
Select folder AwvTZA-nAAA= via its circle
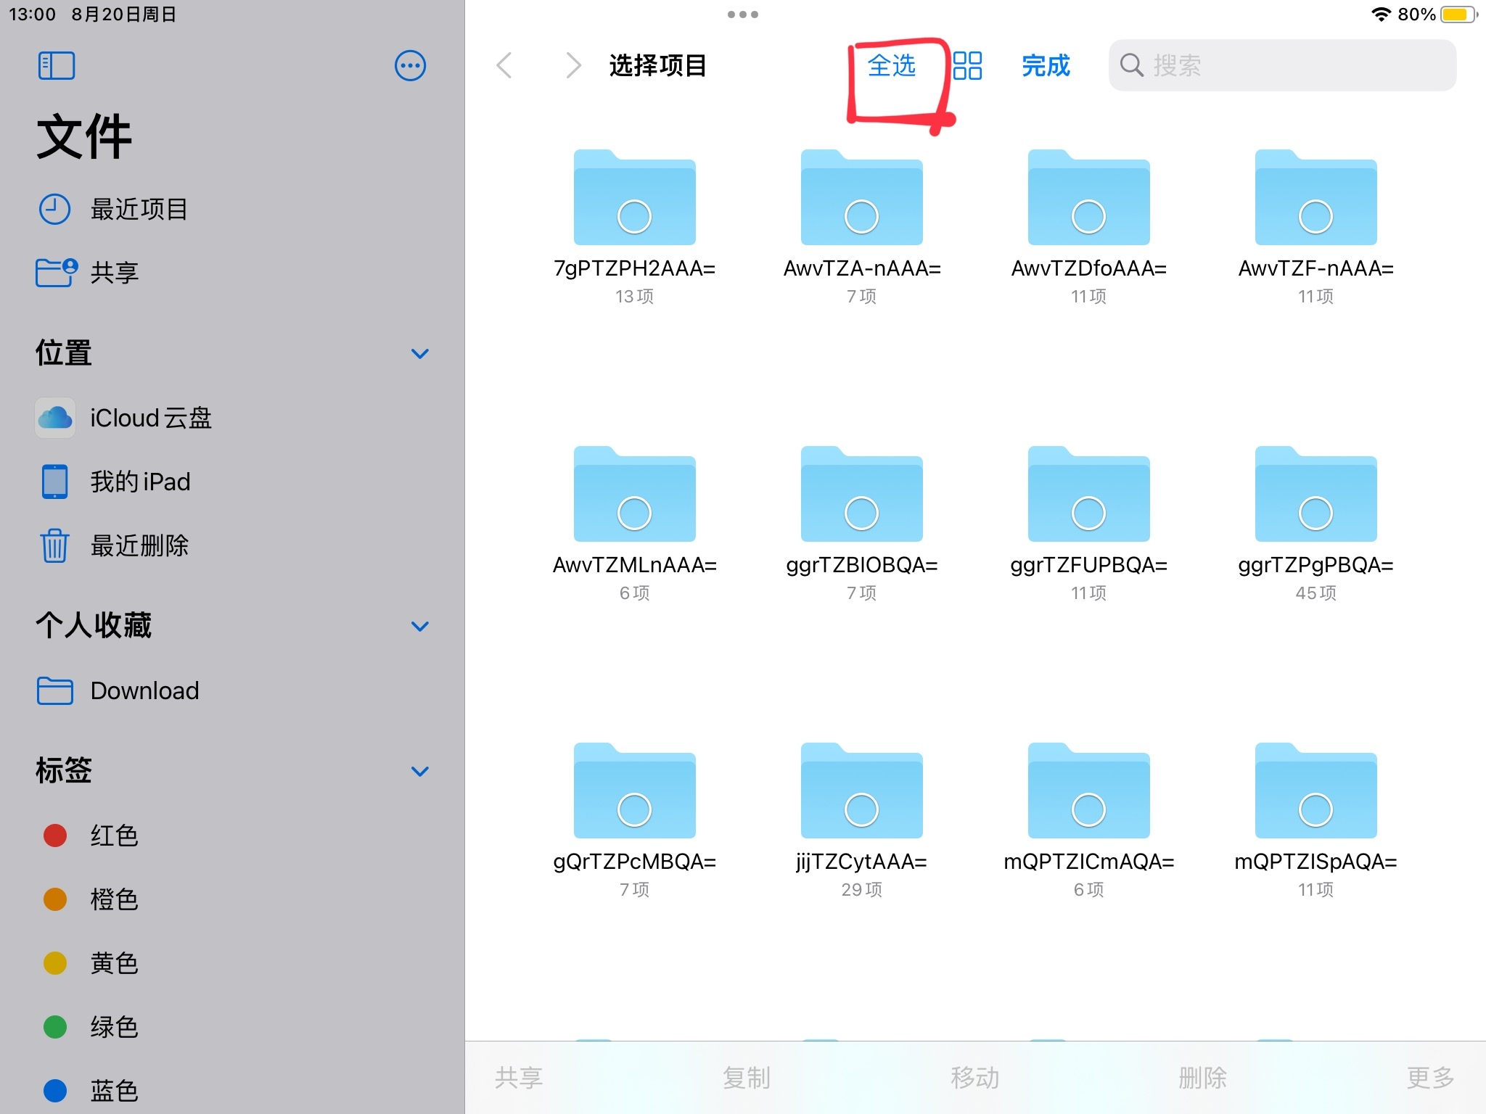[861, 216]
